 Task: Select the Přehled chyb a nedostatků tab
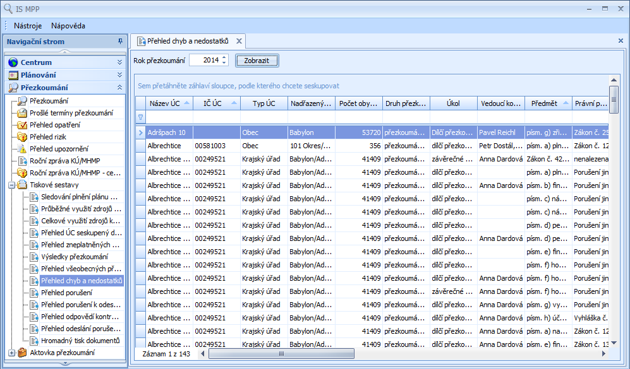tap(188, 41)
